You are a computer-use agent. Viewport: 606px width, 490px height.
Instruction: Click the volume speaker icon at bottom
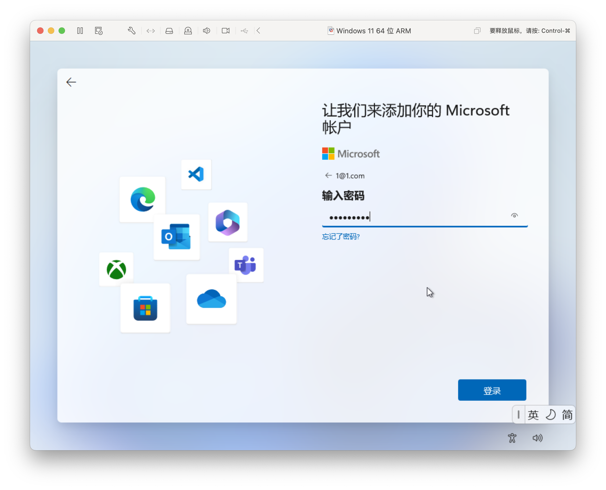tap(537, 438)
